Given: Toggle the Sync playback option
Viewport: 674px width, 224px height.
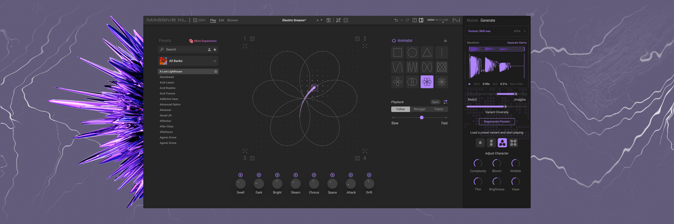Looking at the screenshot, I should pos(436,102).
